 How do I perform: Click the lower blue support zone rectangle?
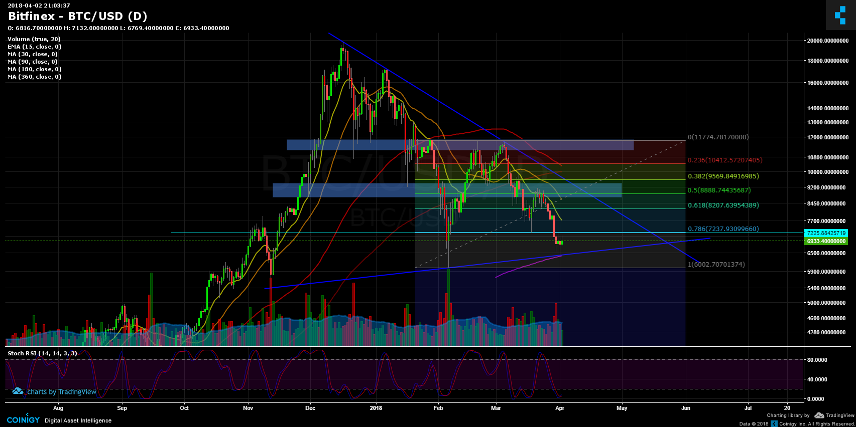click(447, 190)
